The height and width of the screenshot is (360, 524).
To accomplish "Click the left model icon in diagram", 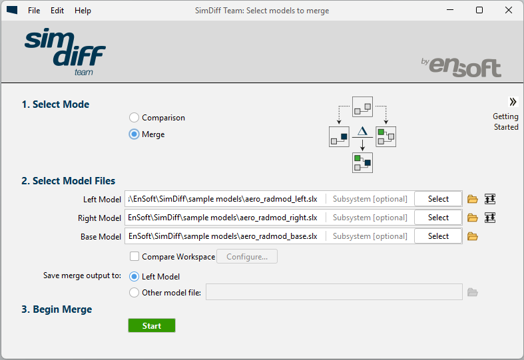I will (x=339, y=136).
